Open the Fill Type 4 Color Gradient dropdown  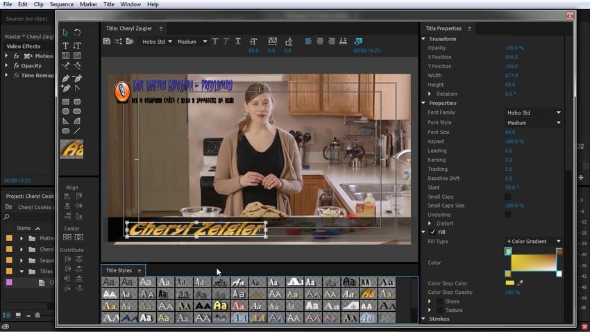click(533, 242)
